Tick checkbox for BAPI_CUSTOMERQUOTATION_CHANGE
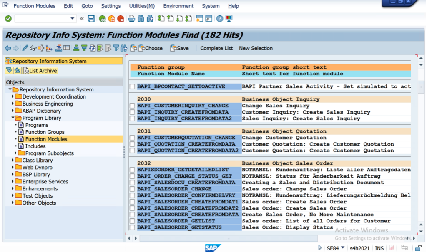 [132, 138]
